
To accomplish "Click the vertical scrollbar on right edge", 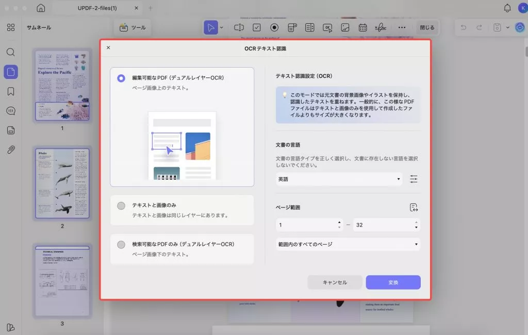I will (526, 52).
